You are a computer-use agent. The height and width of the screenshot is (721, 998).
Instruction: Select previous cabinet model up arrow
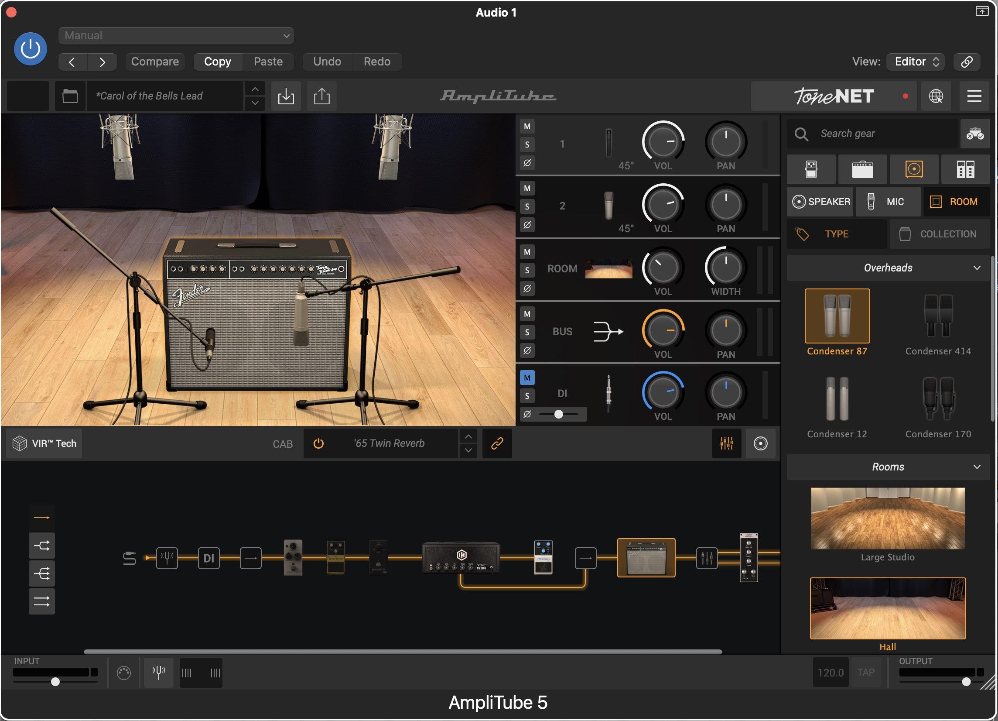468,436
